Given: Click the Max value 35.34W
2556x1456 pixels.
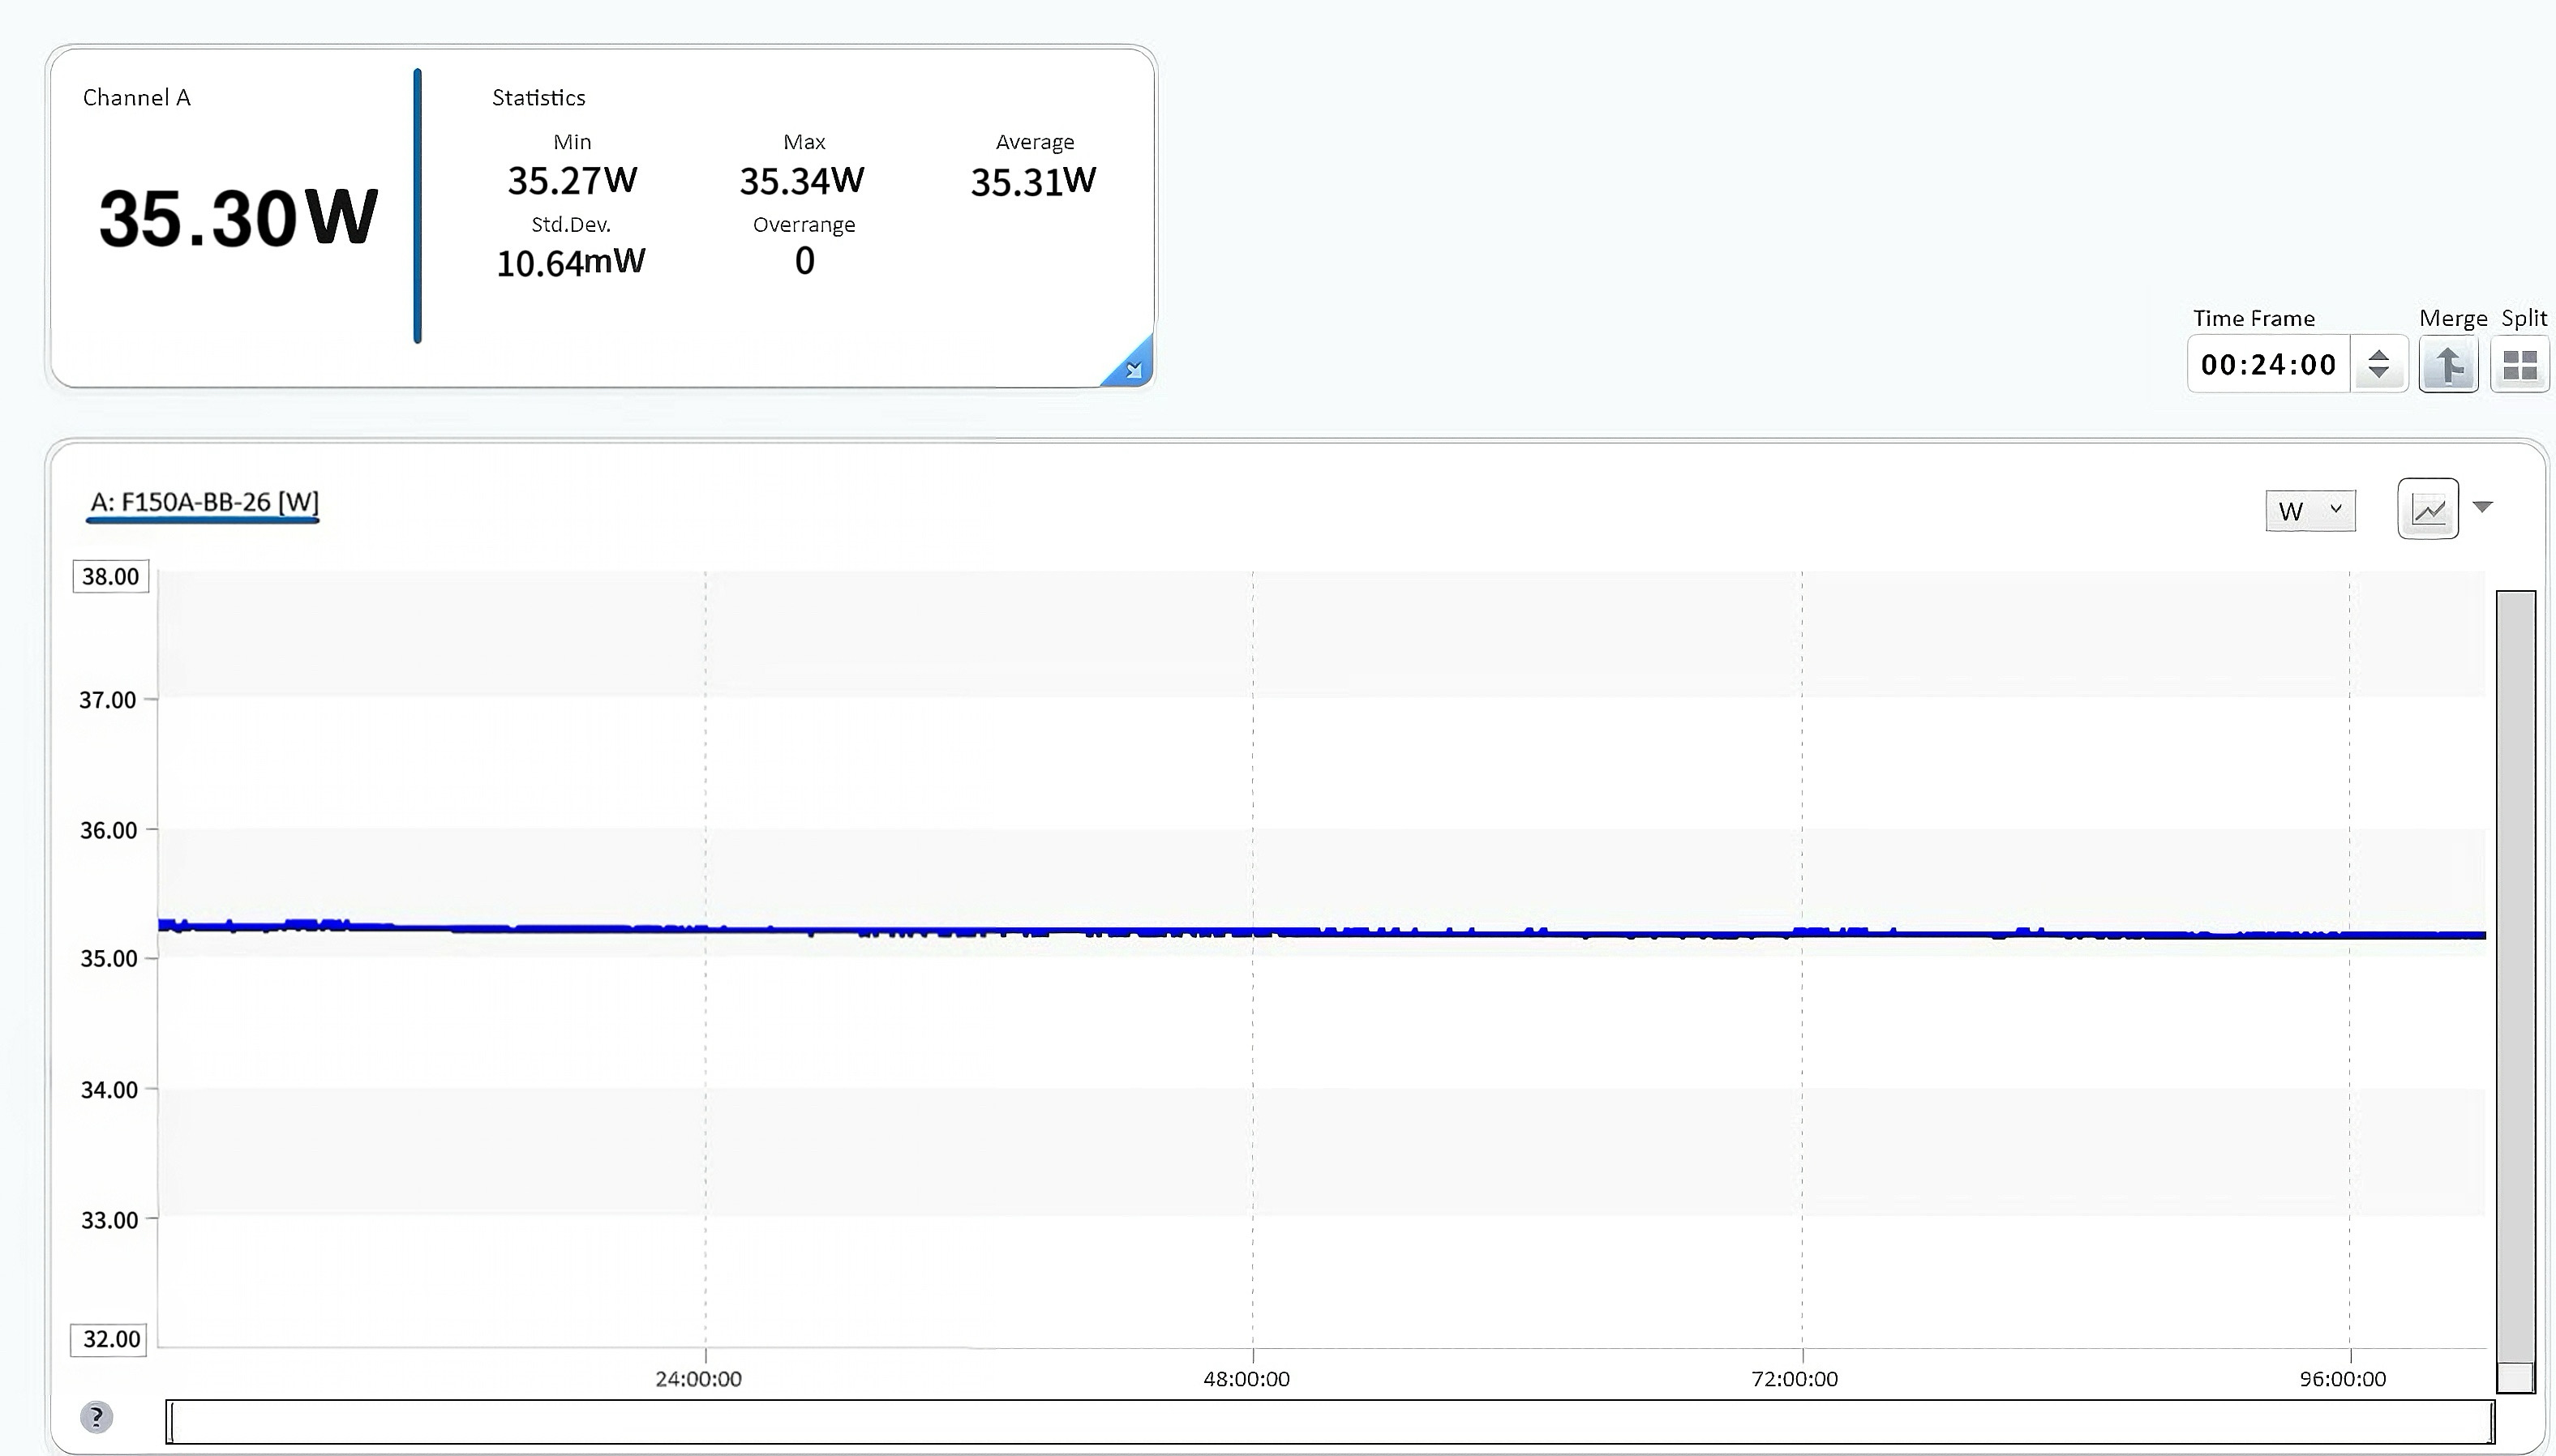Looking at the screenshot, I should coord(802,181).
